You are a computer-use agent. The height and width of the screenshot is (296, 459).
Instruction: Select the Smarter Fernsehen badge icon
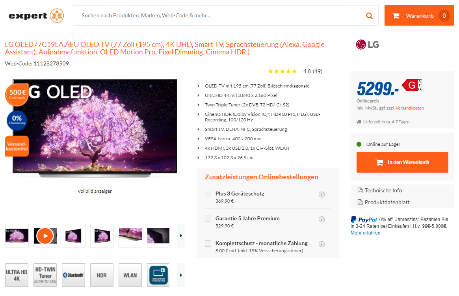(158, 275)
